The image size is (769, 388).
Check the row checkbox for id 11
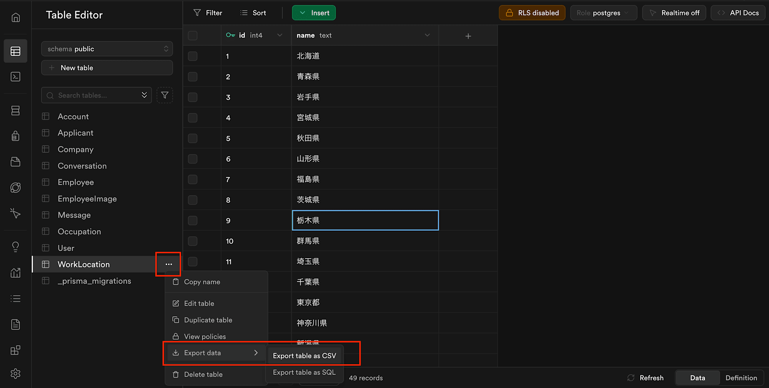tap(193, 261)
